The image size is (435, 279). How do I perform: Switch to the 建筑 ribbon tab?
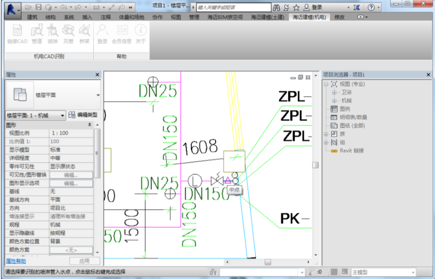point(32,17)
